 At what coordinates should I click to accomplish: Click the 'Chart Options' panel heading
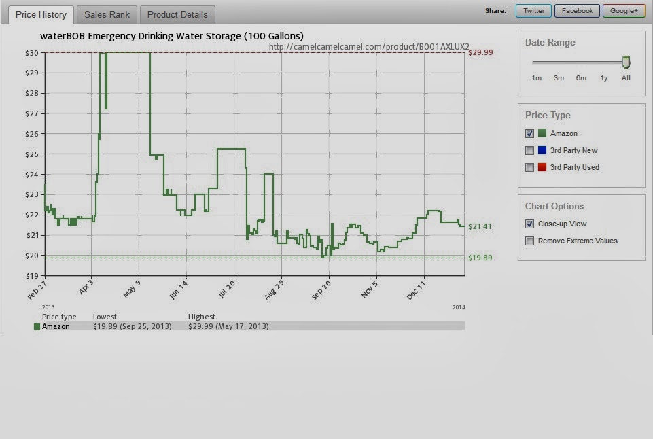(554, 206)
